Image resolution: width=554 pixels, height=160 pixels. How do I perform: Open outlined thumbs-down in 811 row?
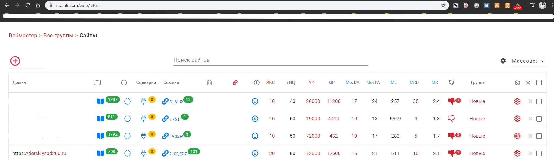click(451, 119)
